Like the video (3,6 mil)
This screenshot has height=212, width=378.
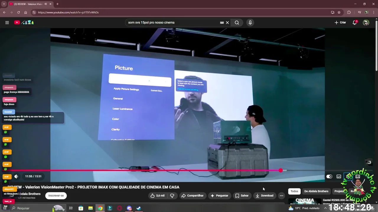(157, 196)
